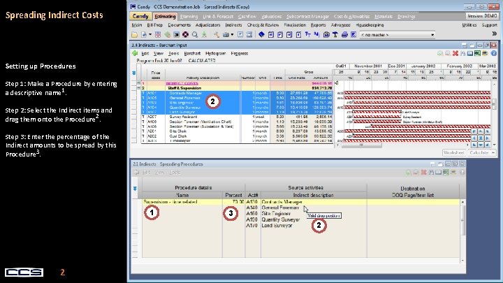Open the Main menu
The width and height of the screenshot is (503, 283).
click(137, 25)
